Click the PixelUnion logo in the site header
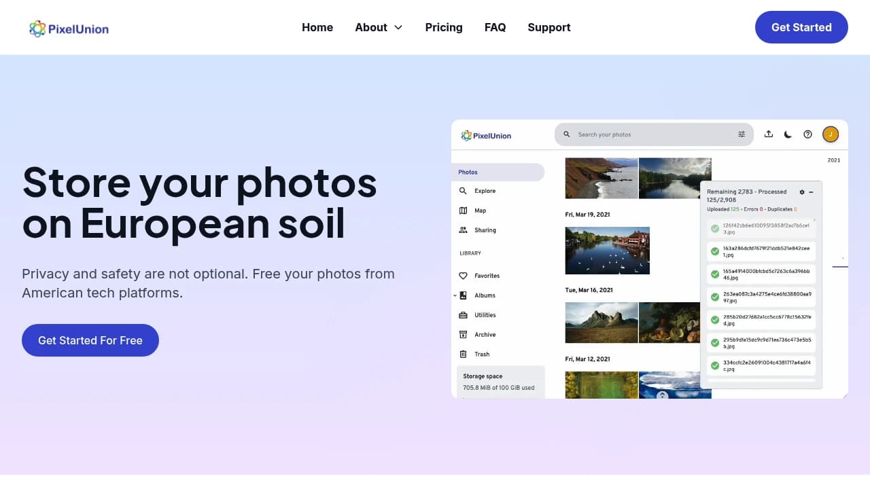 pos(69,29)
